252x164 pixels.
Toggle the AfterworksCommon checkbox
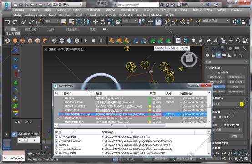(x=56, y=141)
